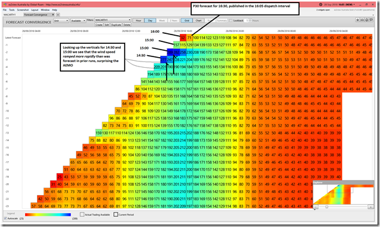This screenshot has height=227, width=380.
Task: Expand the Available dropdown
Action: point(78,21)
